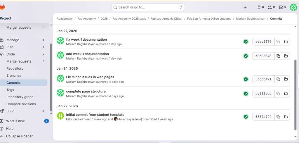The height and width of the screenshot is (143, 299).
Task: Browse files at commit e0b06848
Action: [x=286, y=56]
